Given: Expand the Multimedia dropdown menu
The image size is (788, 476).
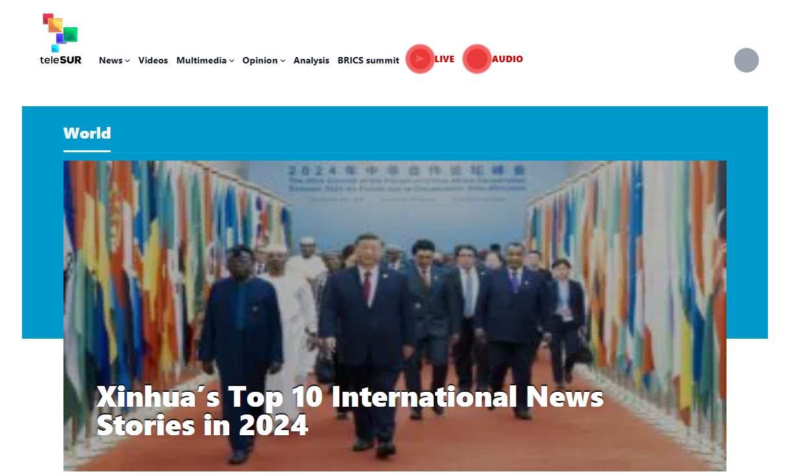Looking at the screenshot, I should 205,60.
